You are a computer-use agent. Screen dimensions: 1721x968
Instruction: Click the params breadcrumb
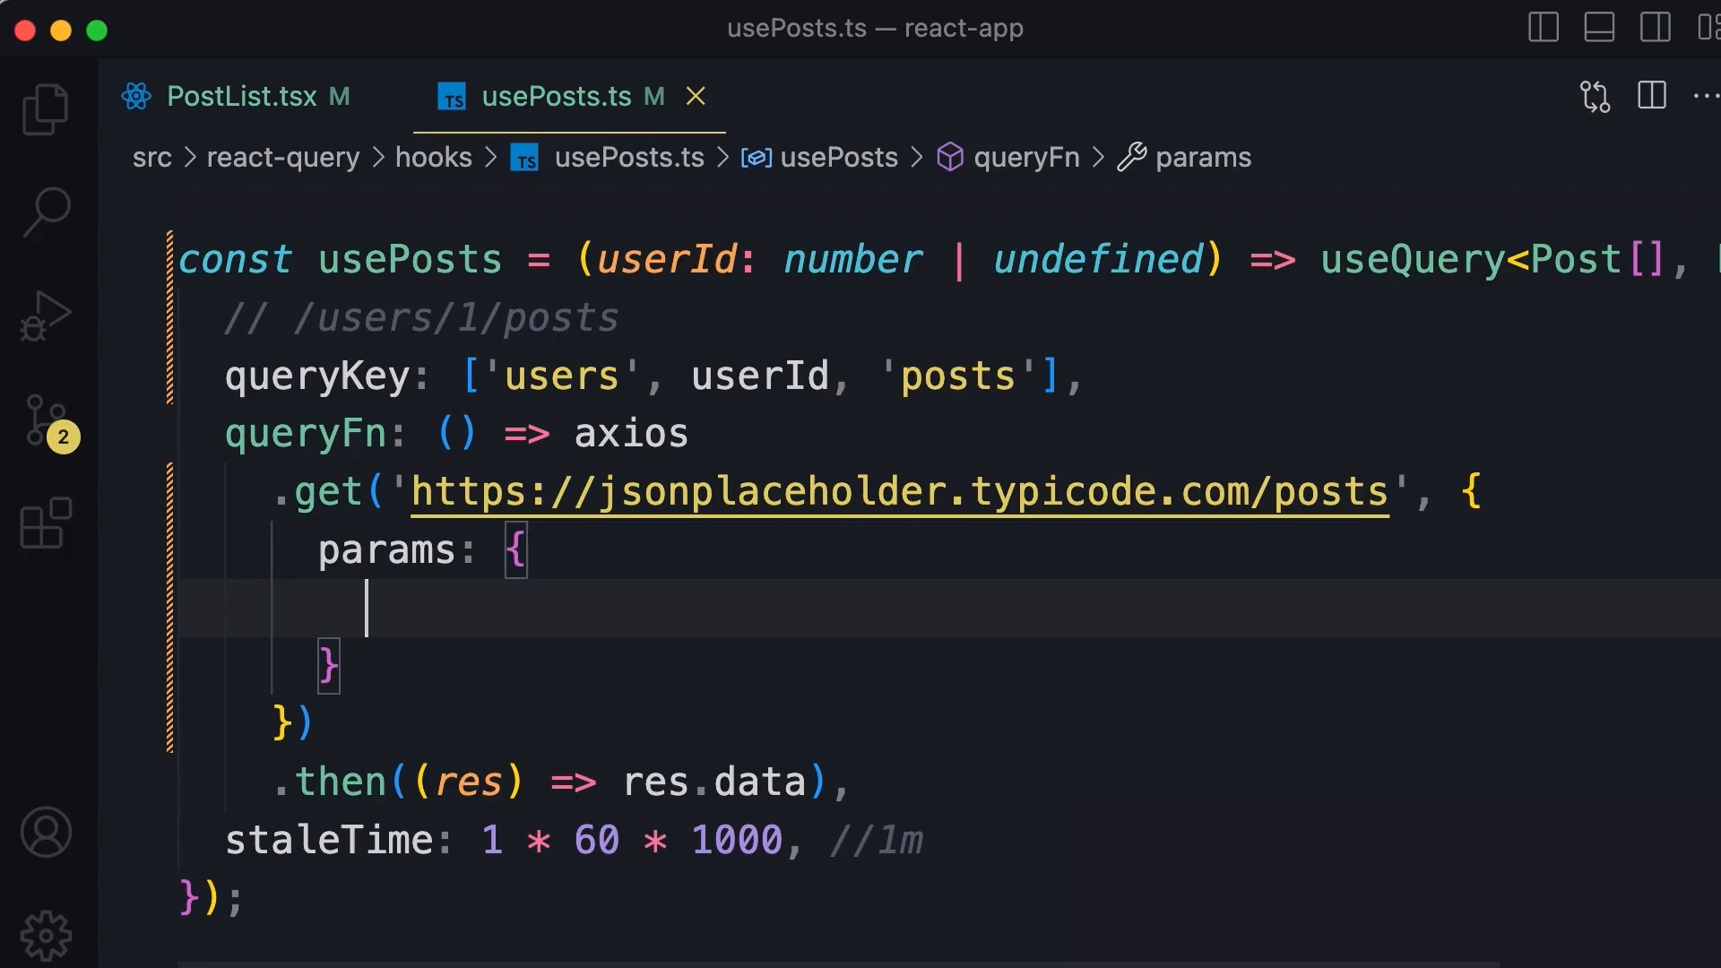point(1203,158)
